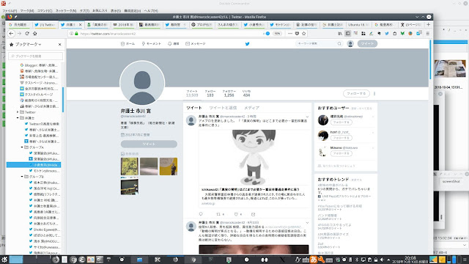Expand the Twitter bookmarks folder
Screen dimensions: 469x264
pyautogui.click(x=18, y=112)
